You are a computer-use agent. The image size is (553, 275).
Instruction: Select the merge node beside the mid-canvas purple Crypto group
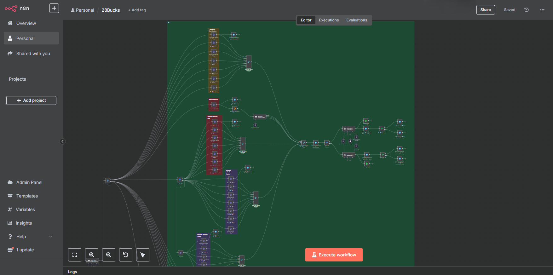point(256,198)
